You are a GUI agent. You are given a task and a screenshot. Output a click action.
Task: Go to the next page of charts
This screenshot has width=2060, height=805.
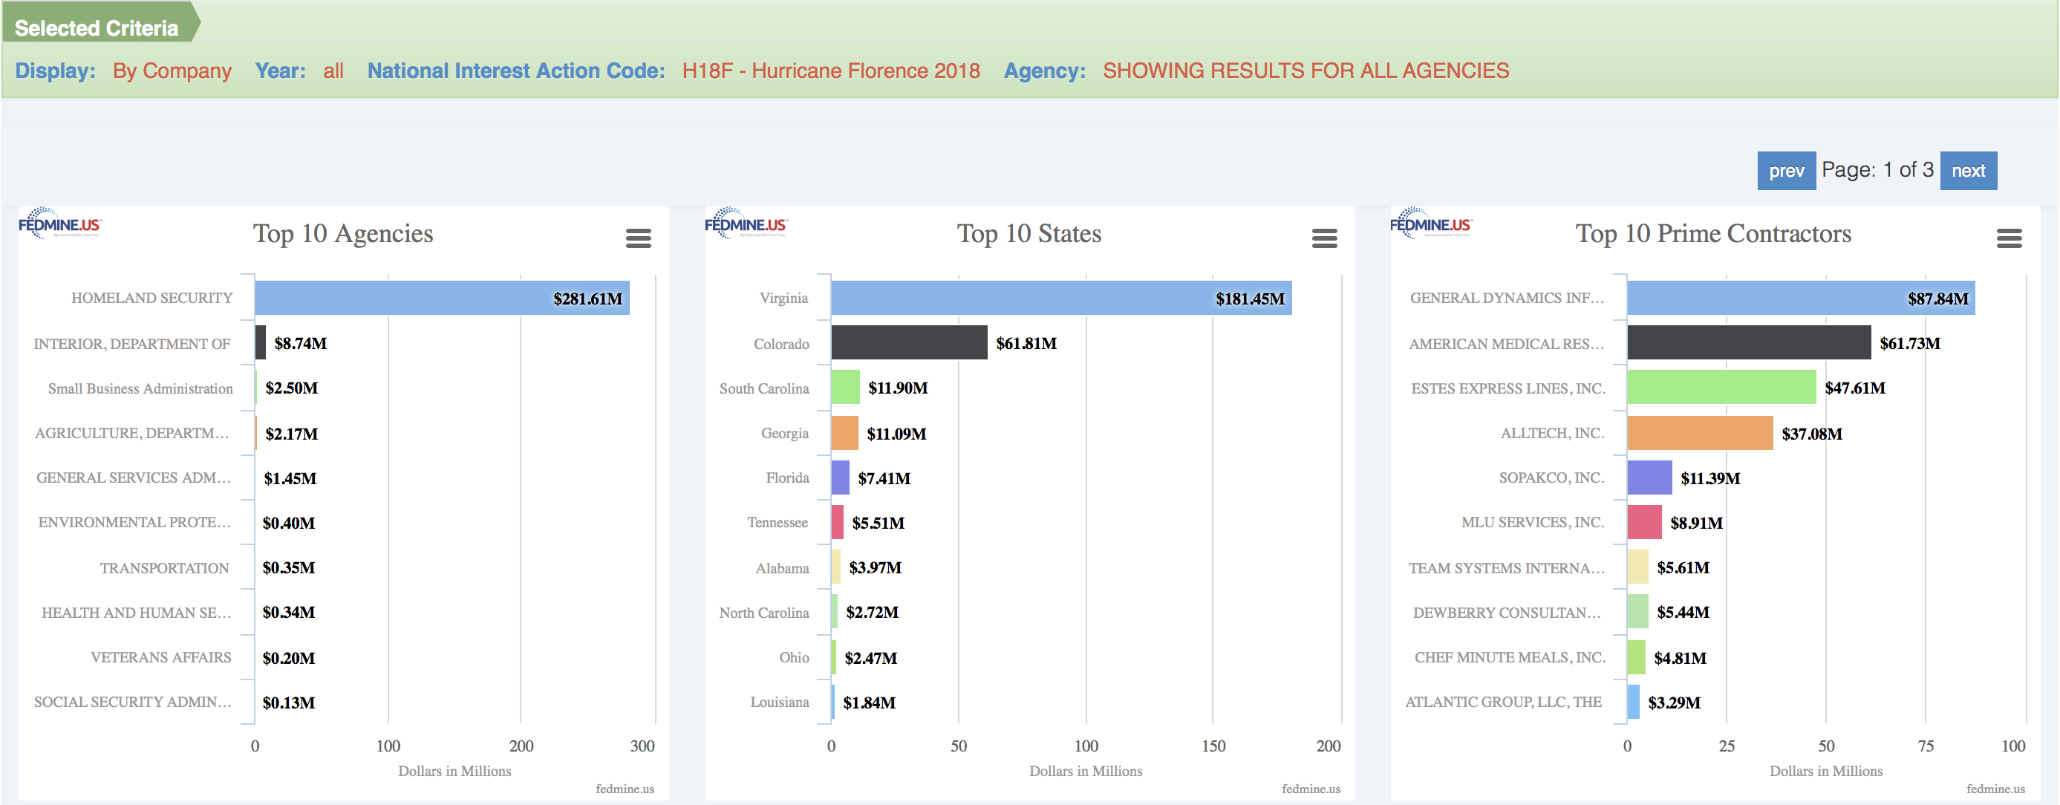tap(1968, 170)
